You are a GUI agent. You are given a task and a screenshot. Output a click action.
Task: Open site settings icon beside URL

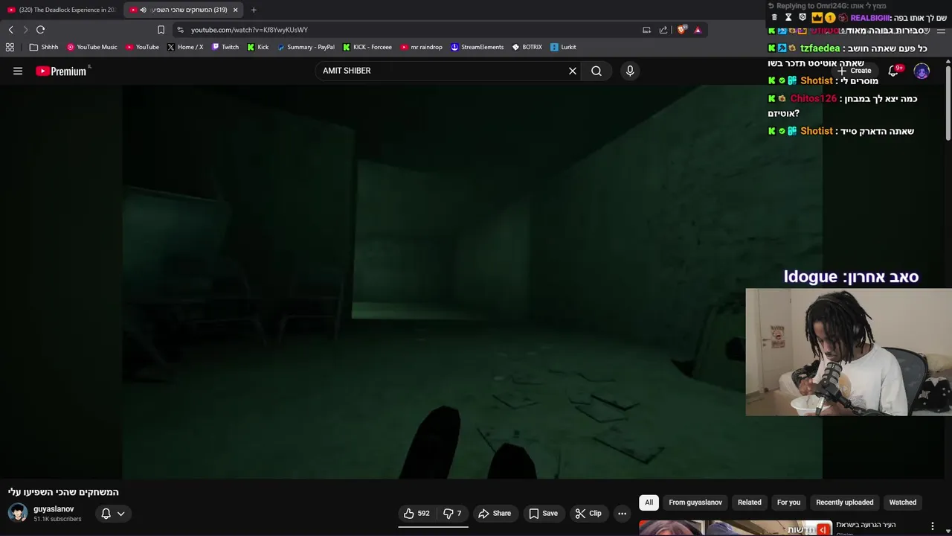coord(180,30)
